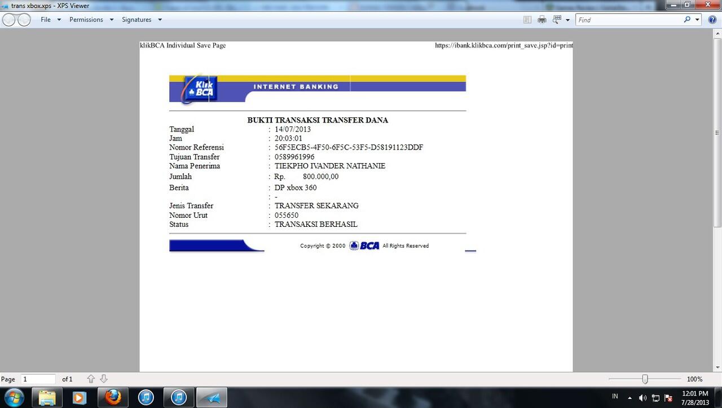Click the KlikBCA logo in document
This screenshot has width=722, height=408.
[x=199, y=90]
